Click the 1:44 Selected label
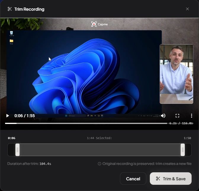 [x=99, y=138]
